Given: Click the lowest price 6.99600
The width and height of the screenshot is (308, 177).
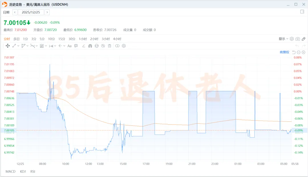Looking at the screenshot, I should coord(80,30).
